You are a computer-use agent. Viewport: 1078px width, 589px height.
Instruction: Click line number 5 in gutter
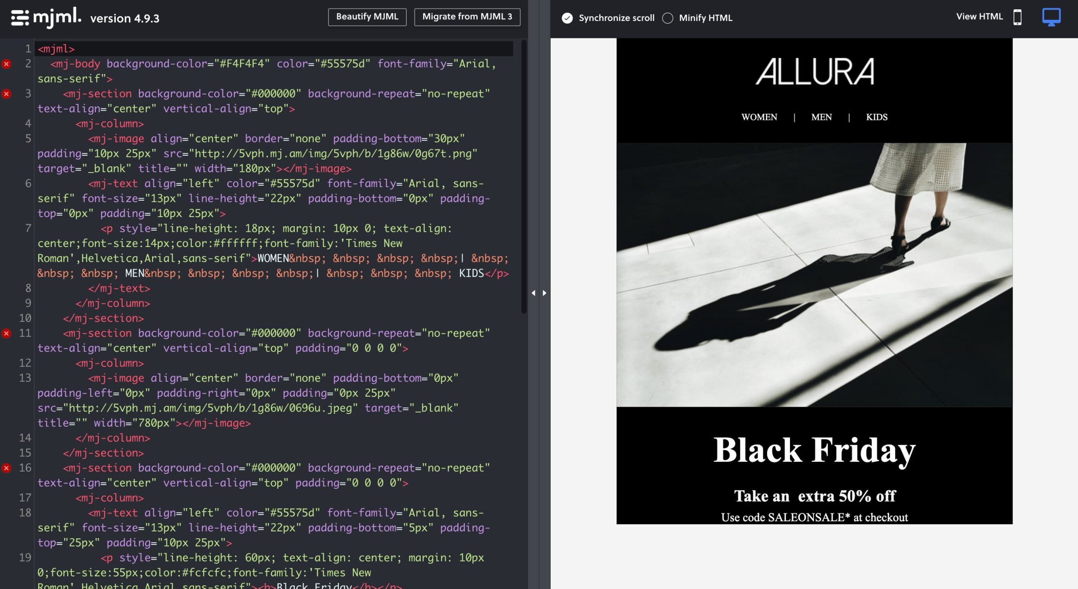[x=28, y=138]
